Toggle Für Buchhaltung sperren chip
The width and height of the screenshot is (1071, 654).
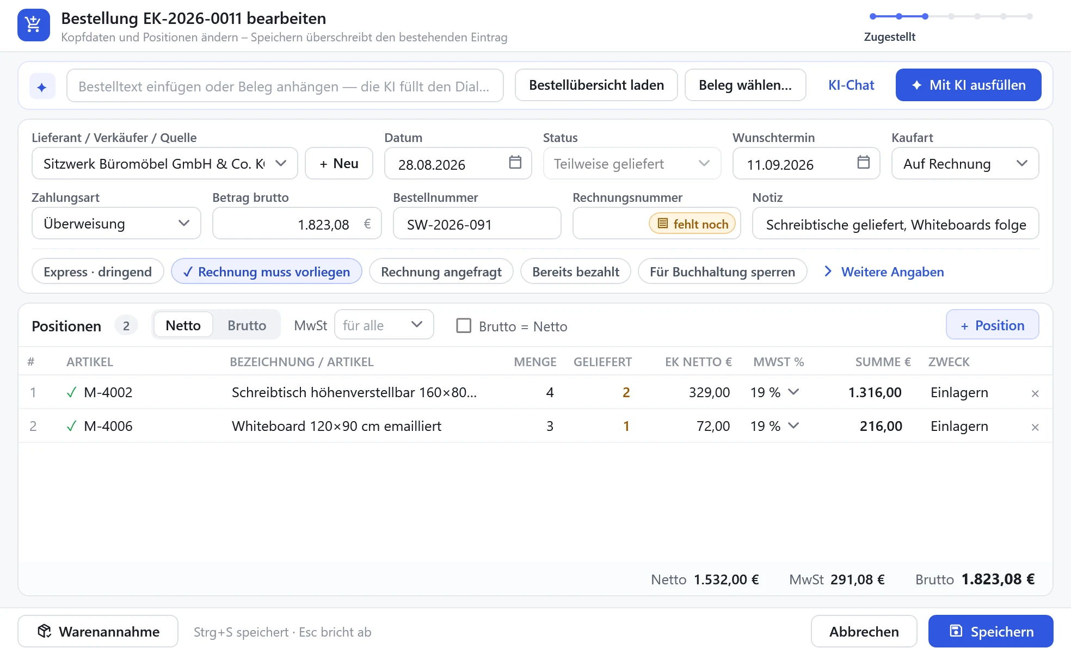tap(722, 272)
